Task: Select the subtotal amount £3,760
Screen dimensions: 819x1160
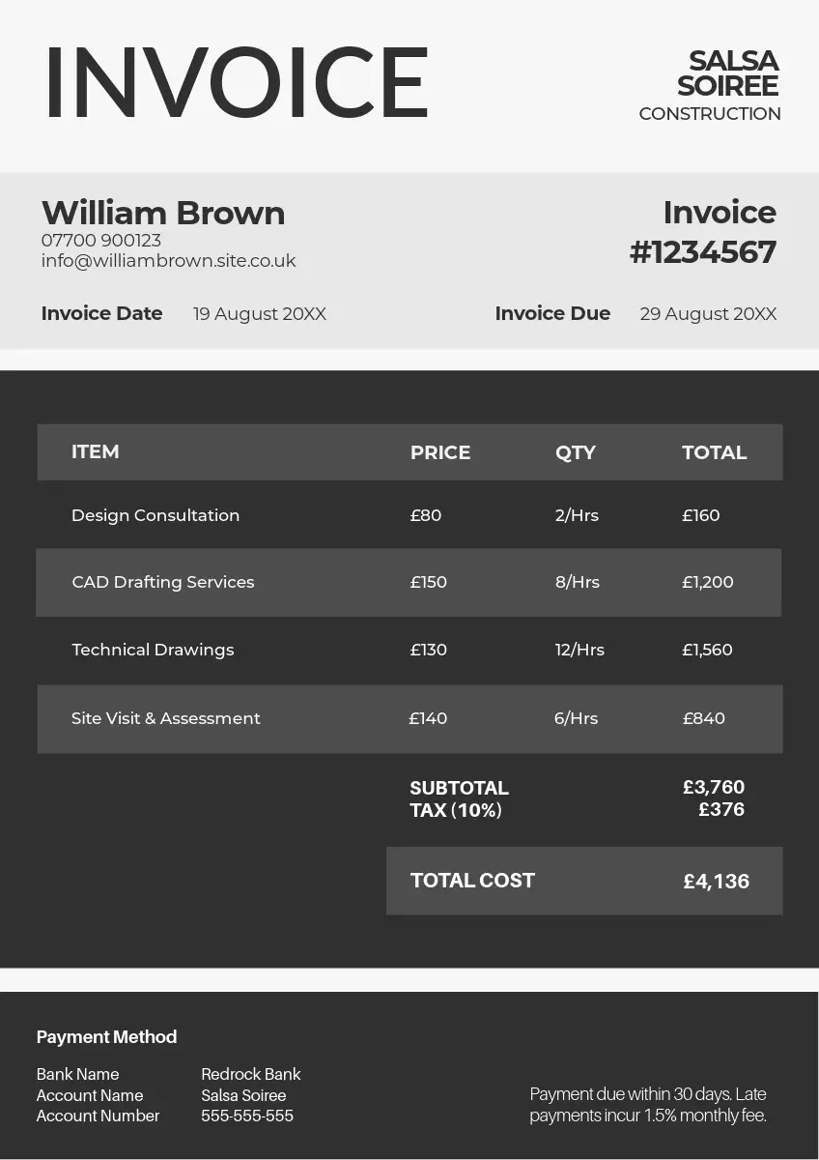Action: (x=714, y=787)
